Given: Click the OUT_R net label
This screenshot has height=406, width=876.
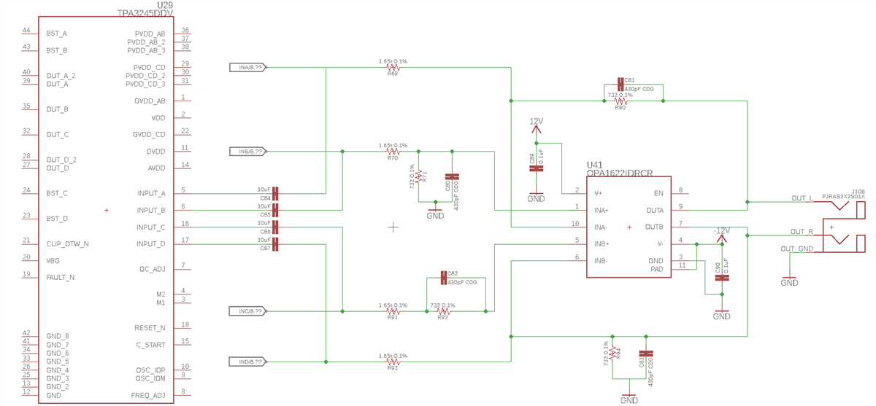Looking at the screenshot, I should (x=803, y=232).
